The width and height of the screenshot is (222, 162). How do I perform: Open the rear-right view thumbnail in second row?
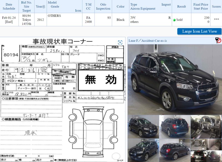[x=174, y=150]
